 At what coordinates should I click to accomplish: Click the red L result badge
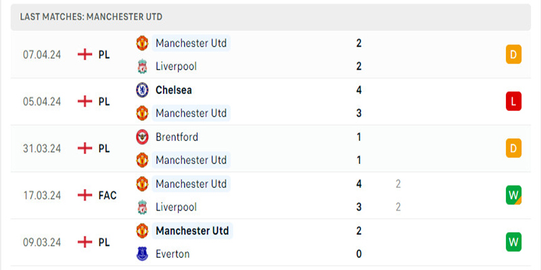[x=513, y=101]
